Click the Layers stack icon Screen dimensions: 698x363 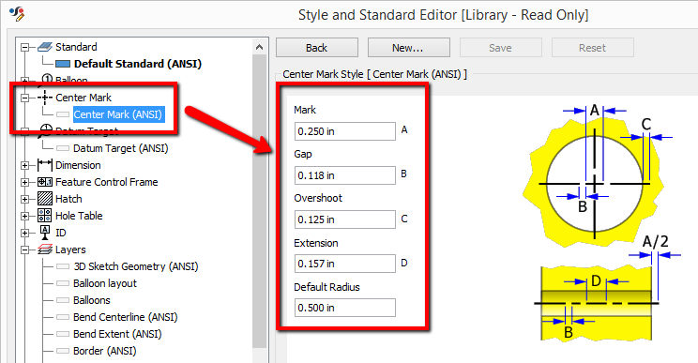(x=45, y=250)
